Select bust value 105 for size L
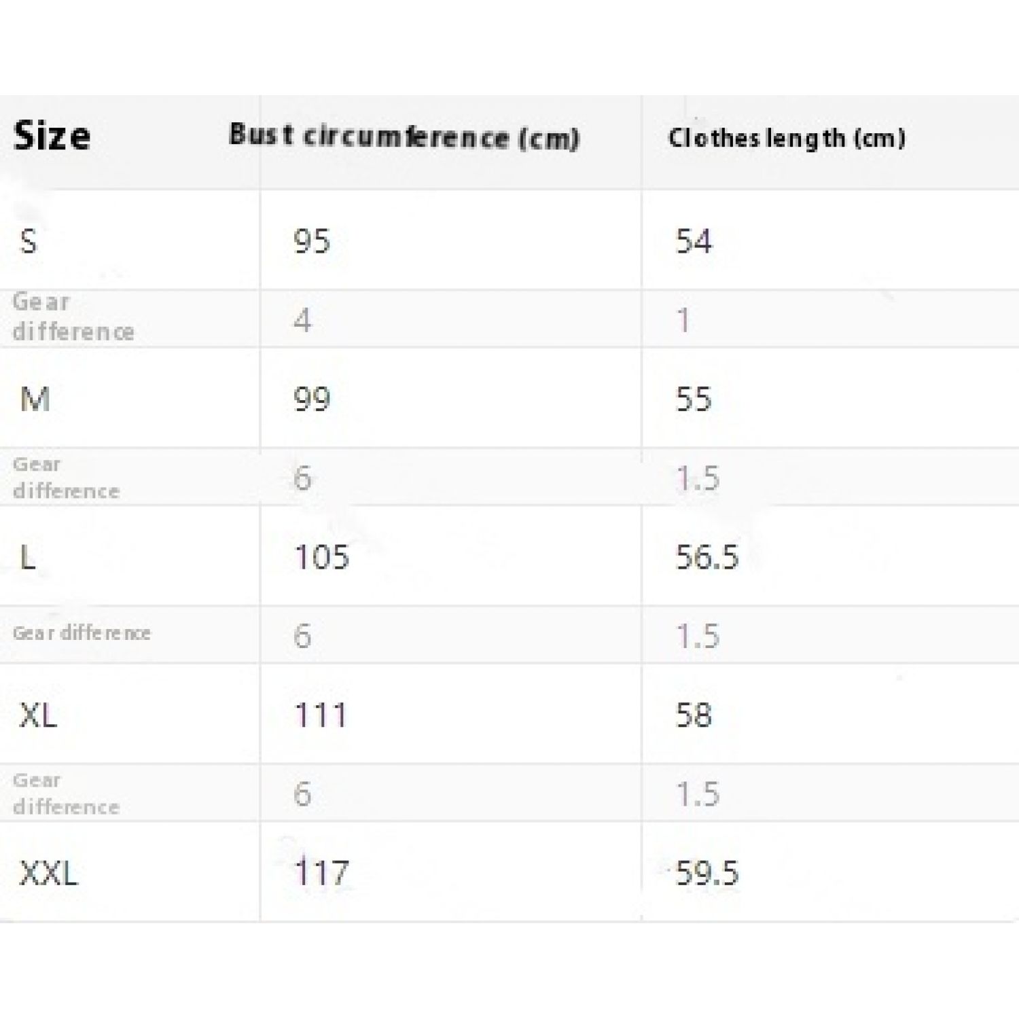 click(321, 557)
